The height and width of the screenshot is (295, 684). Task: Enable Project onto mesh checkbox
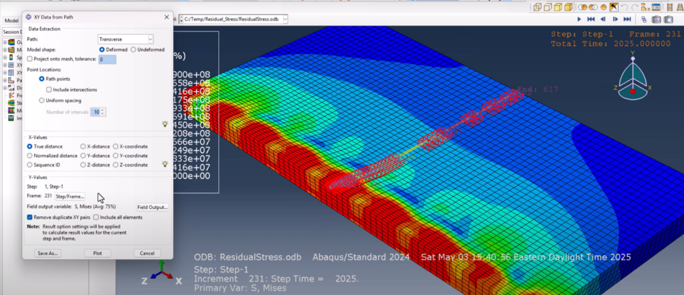coord(29,59)
